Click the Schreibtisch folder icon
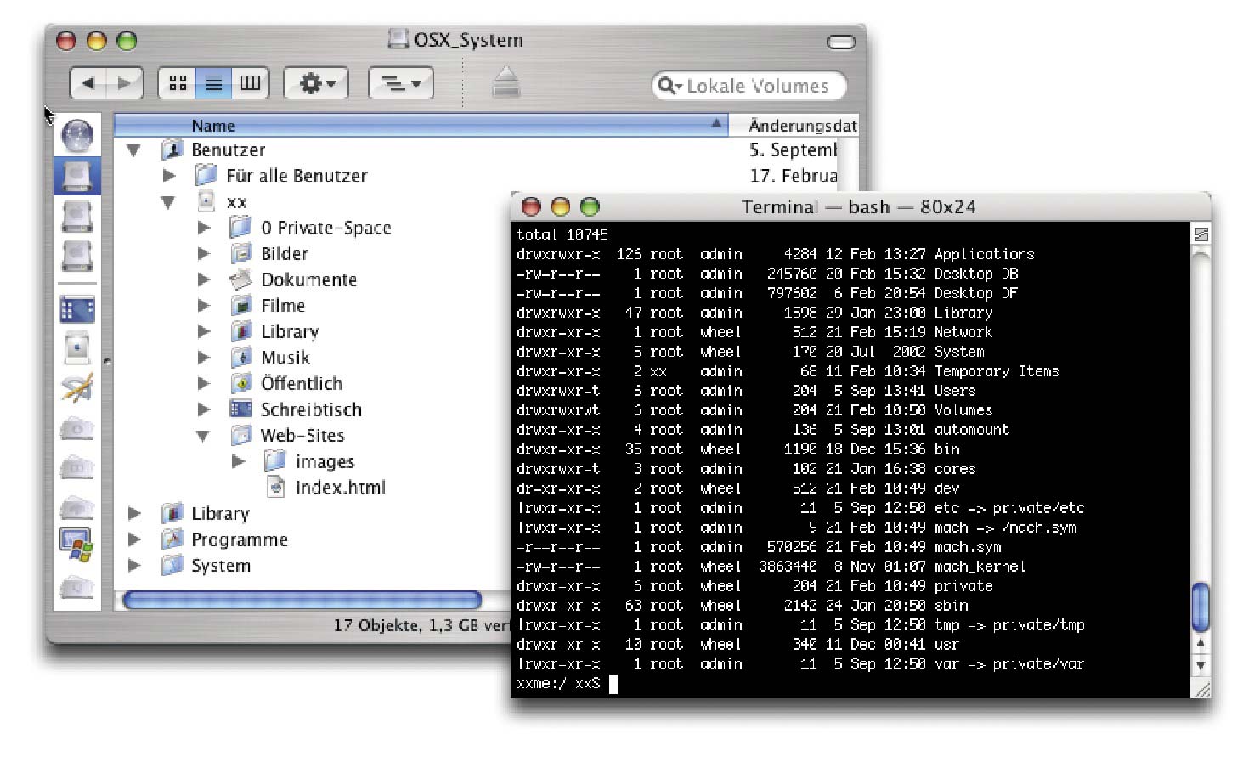Image resolution: width=1254 pixels, height=762 pixels. click(241, 409)
